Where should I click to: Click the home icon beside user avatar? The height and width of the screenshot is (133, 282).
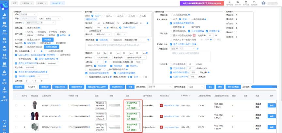pyautogui.click(x=263, y=3)
